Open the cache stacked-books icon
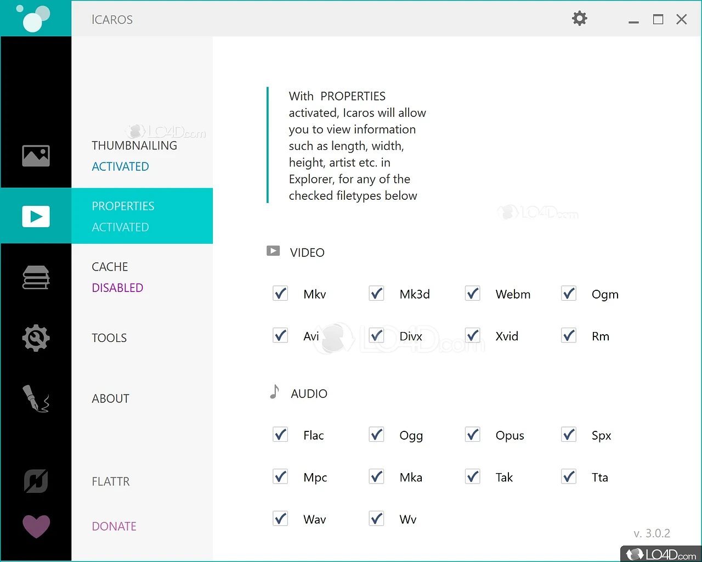Image resolution: width=702 pixels, height=562 pixels. click(x=36, y=277)
